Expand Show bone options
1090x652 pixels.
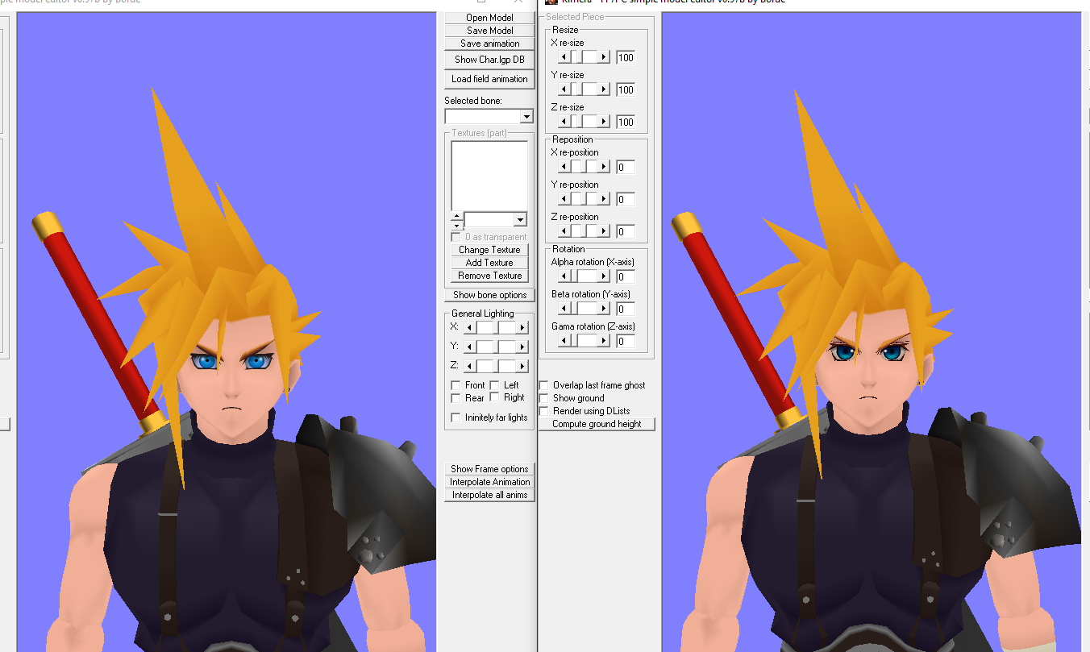(x=489, y=295)
